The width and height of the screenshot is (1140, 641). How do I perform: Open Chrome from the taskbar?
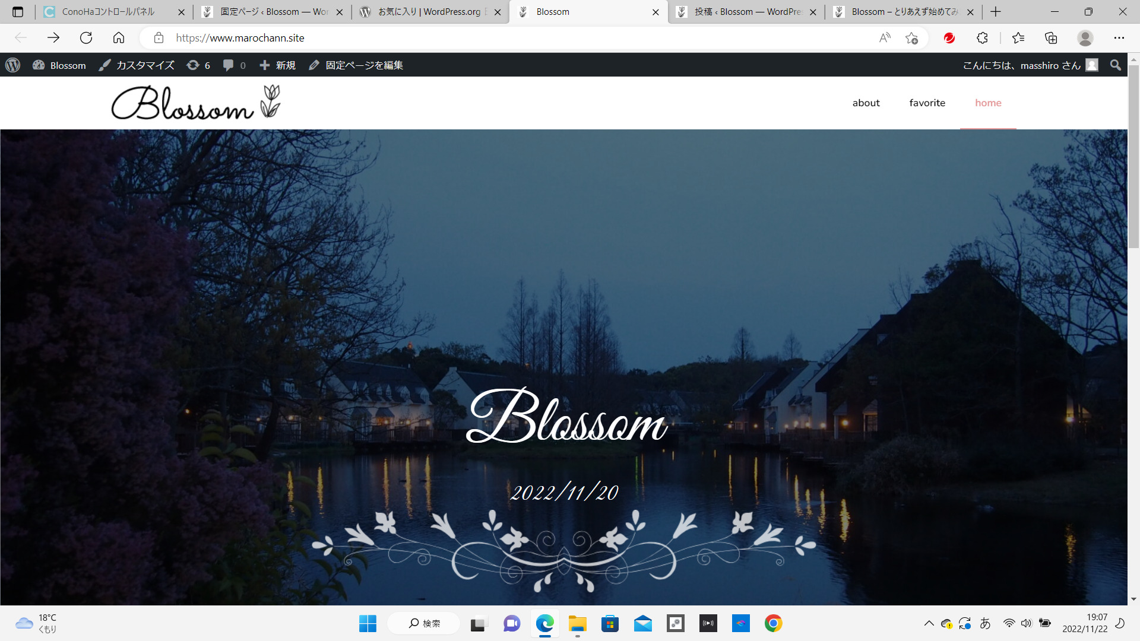[773, 623]
